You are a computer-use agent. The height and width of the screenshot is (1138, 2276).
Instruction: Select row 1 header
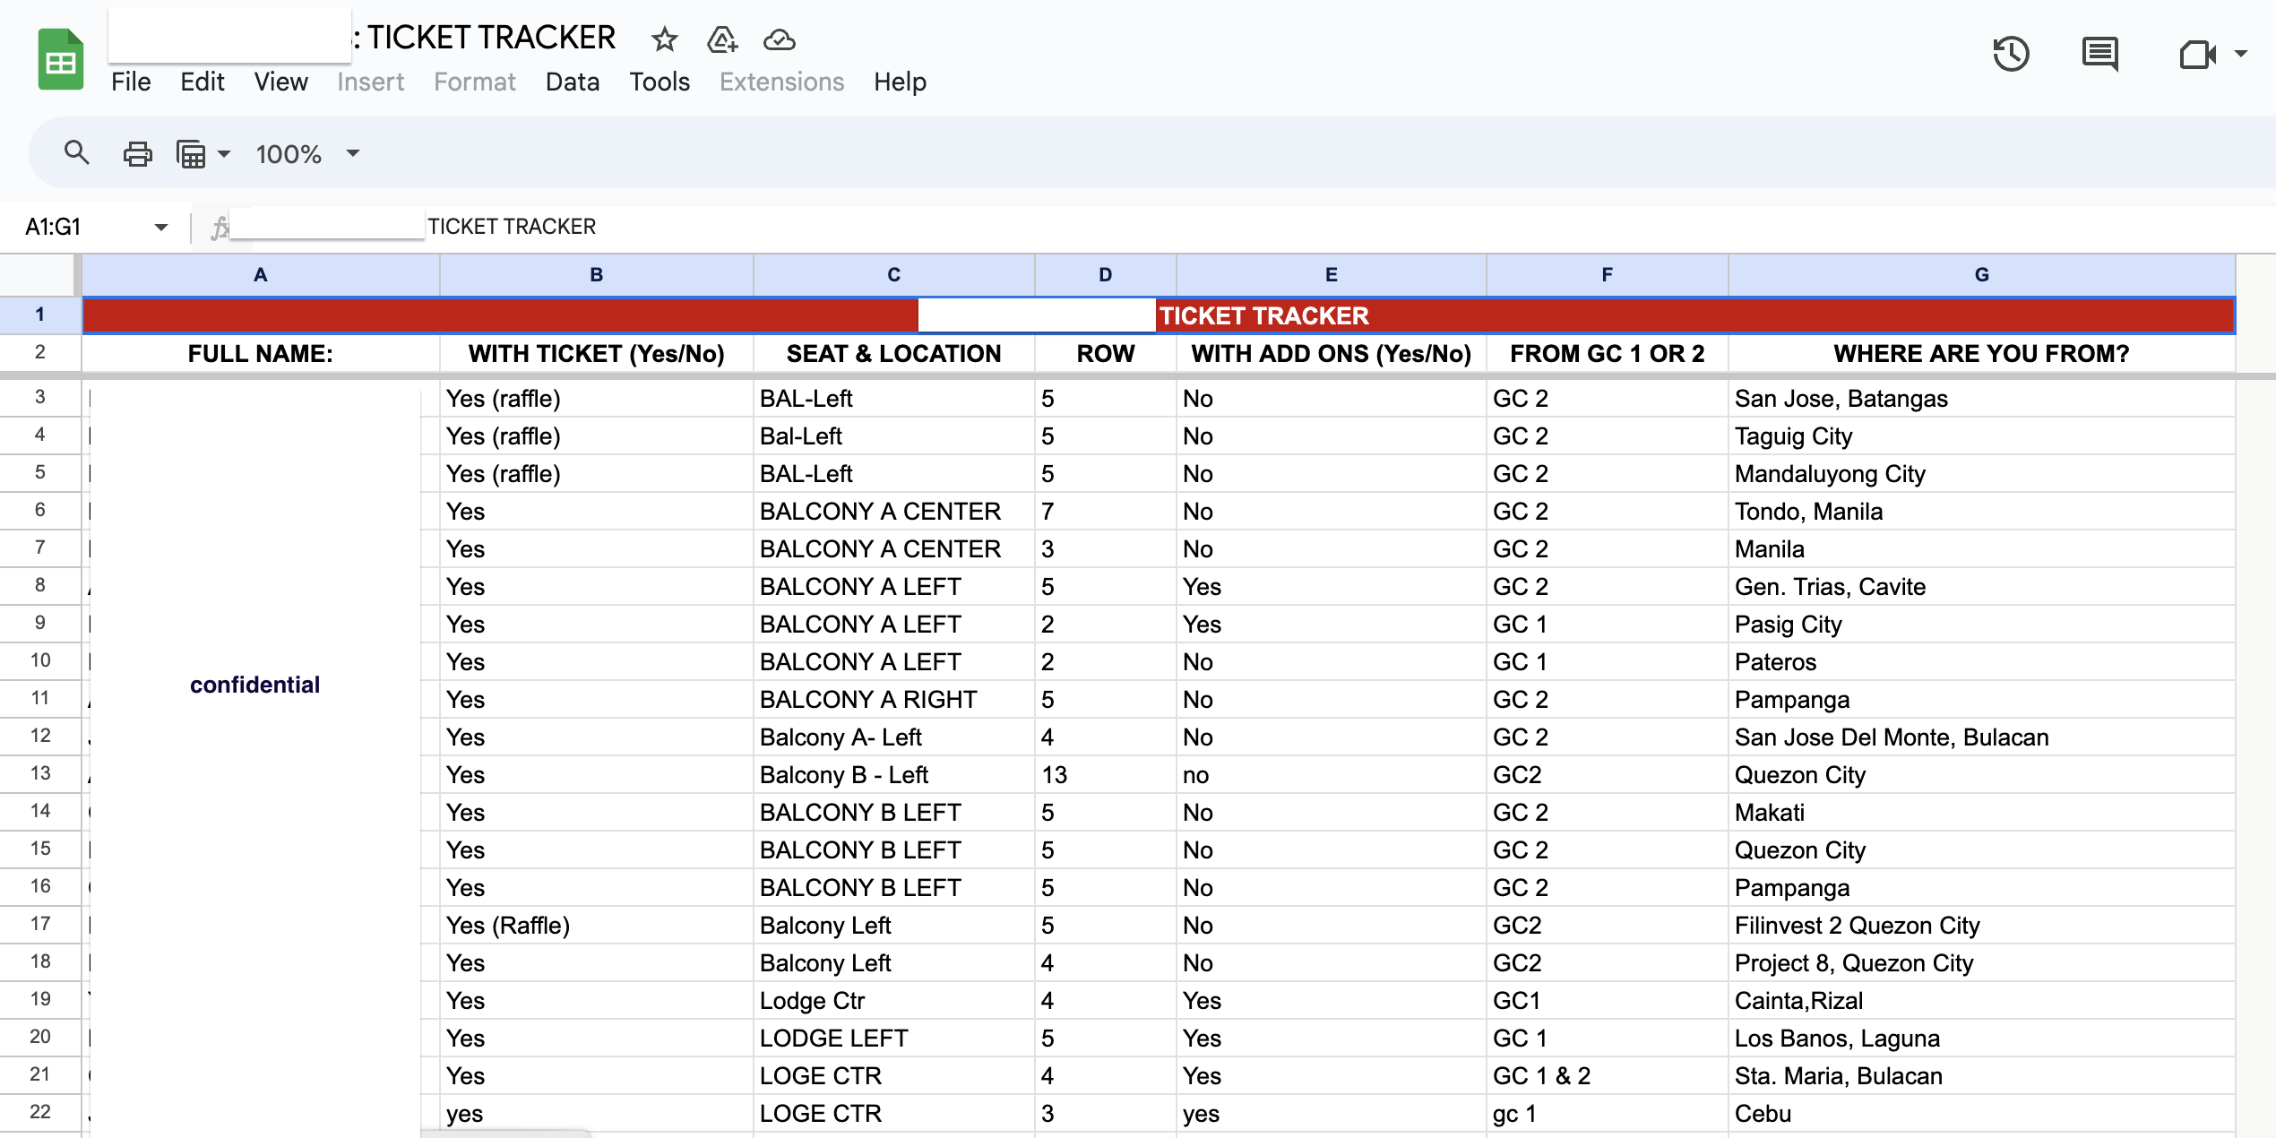(39, 315)
